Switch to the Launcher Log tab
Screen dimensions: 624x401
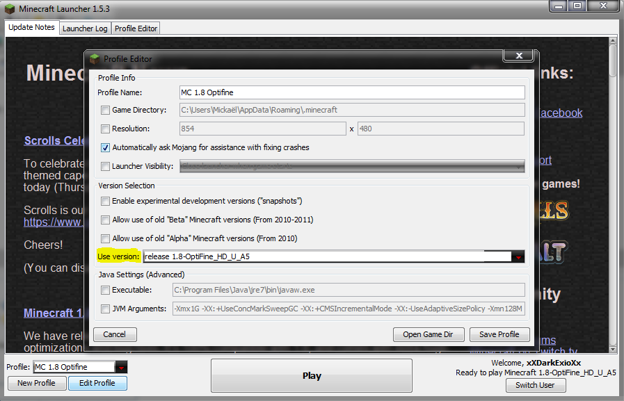(84, 28)
